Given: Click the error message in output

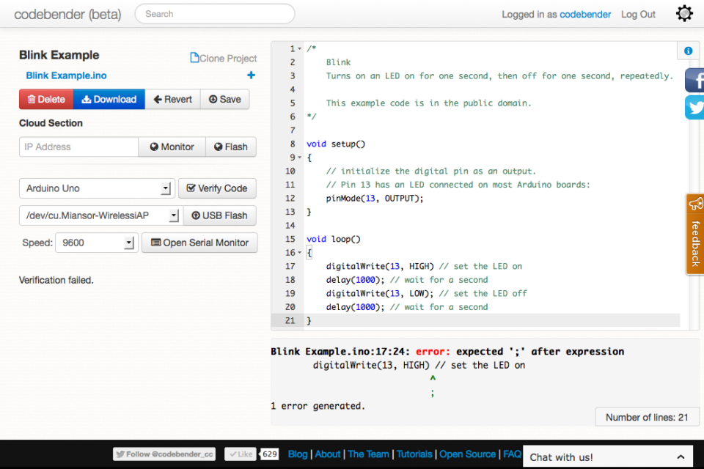Looking at the screenshot, I should [x=447, y=352].
